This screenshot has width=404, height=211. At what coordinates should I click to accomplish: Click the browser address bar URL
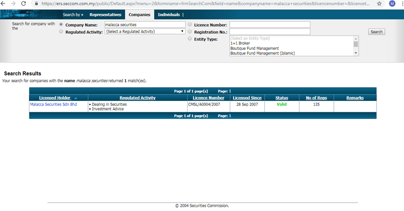coord(206,4)
